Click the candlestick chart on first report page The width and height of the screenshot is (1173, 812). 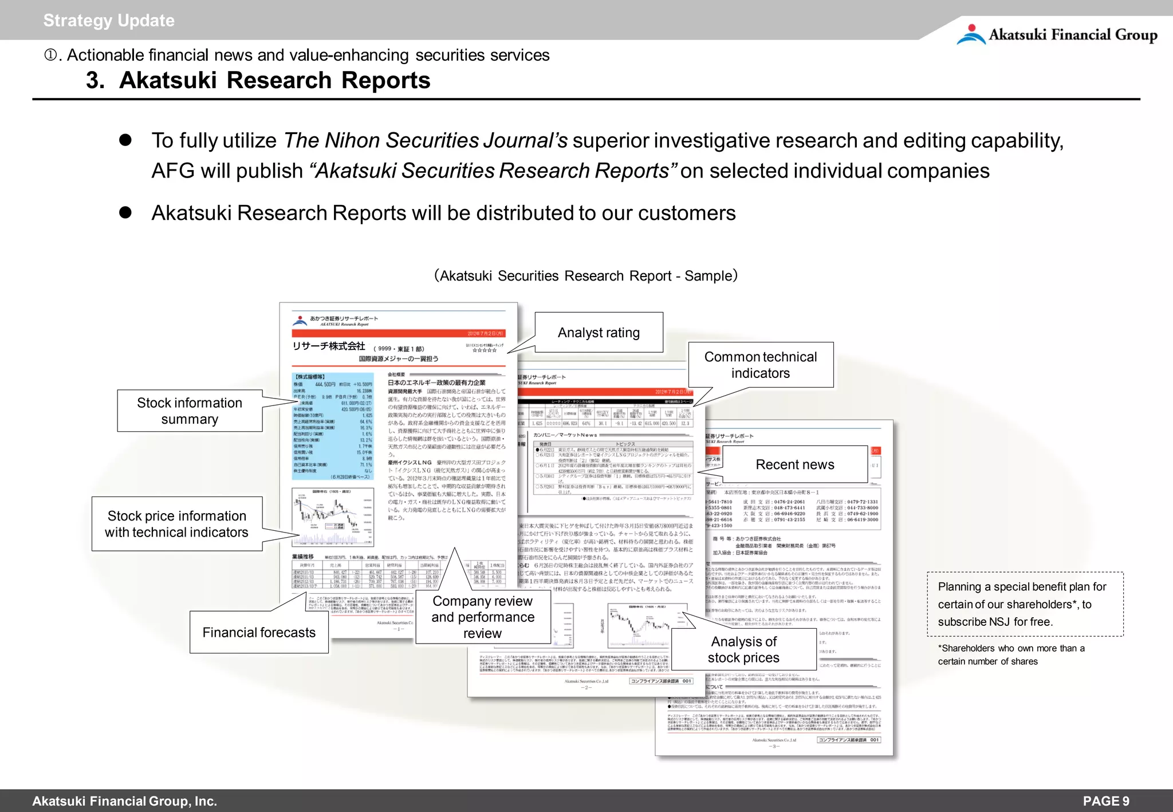(x=333, y=517)
